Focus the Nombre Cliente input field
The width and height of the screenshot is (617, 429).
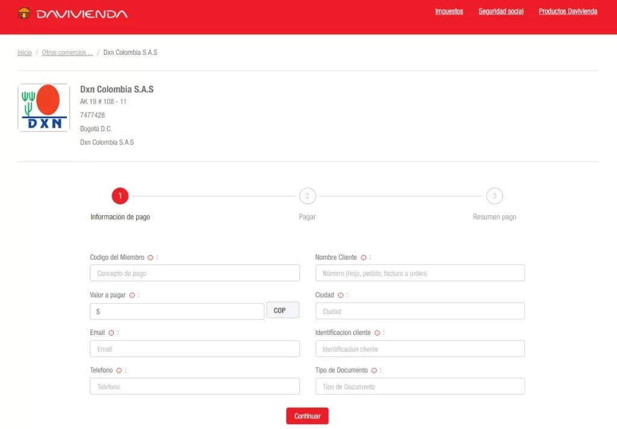tap(420, 273)
